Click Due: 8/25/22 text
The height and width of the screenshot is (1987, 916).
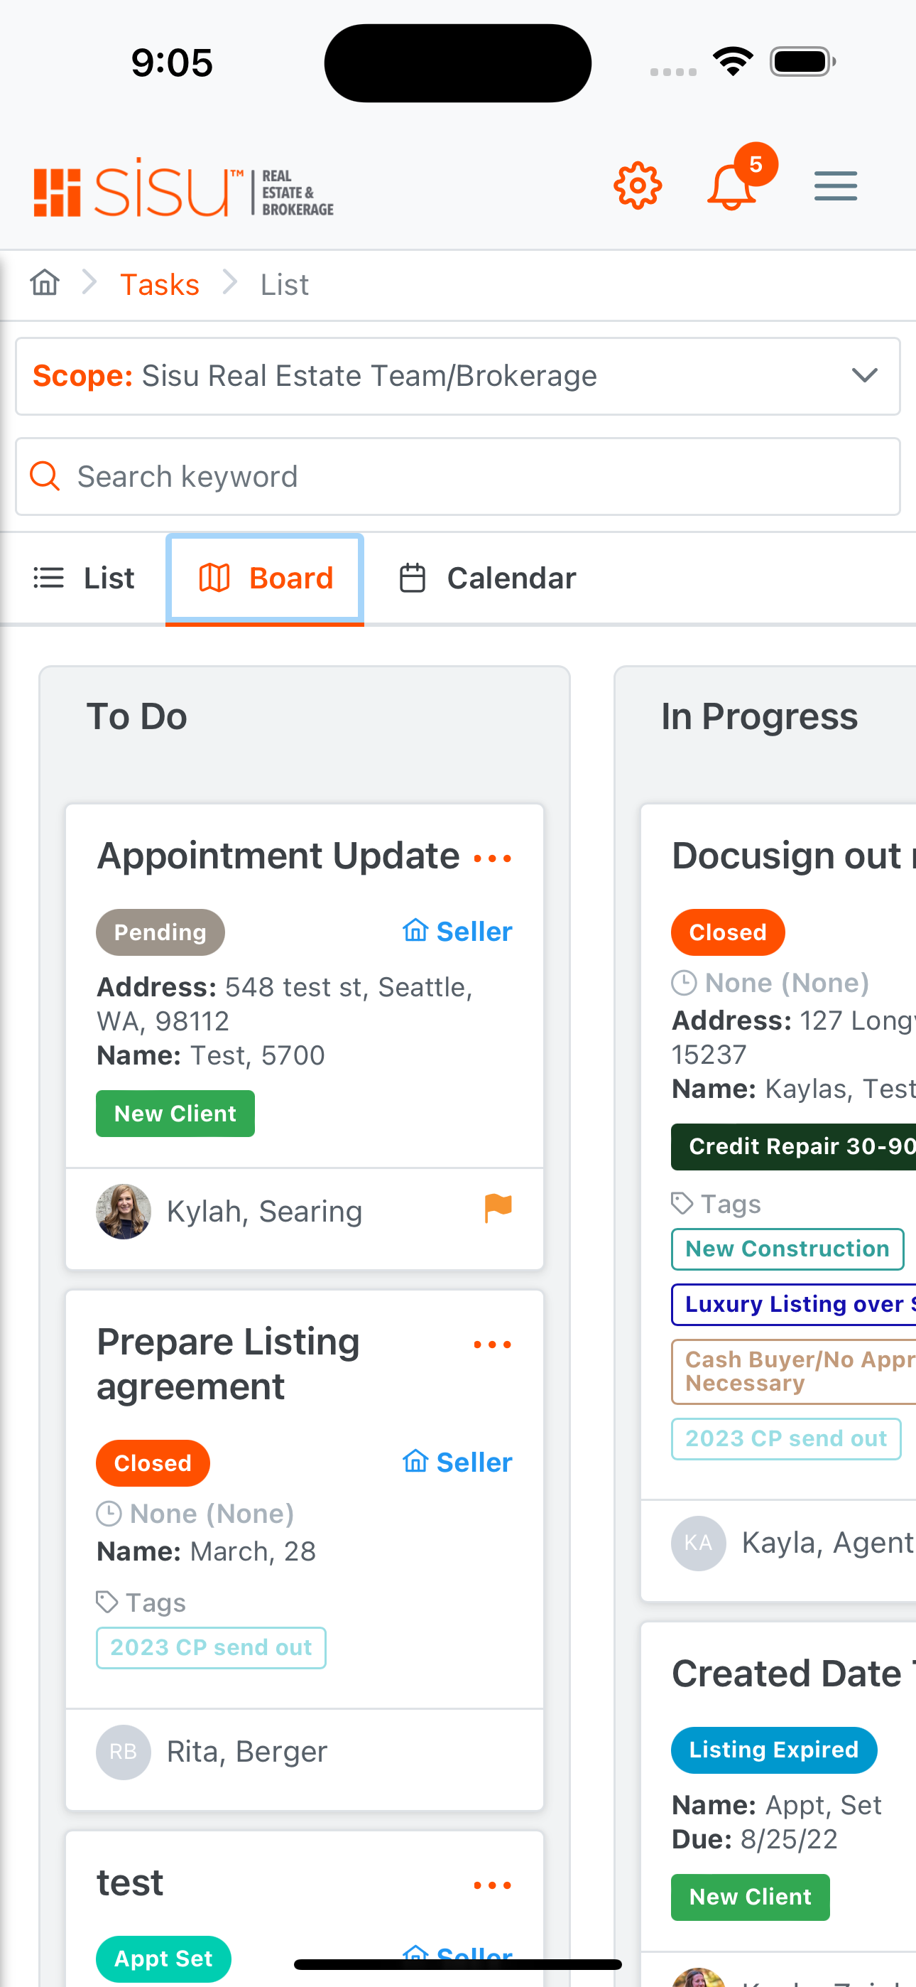754,1840
